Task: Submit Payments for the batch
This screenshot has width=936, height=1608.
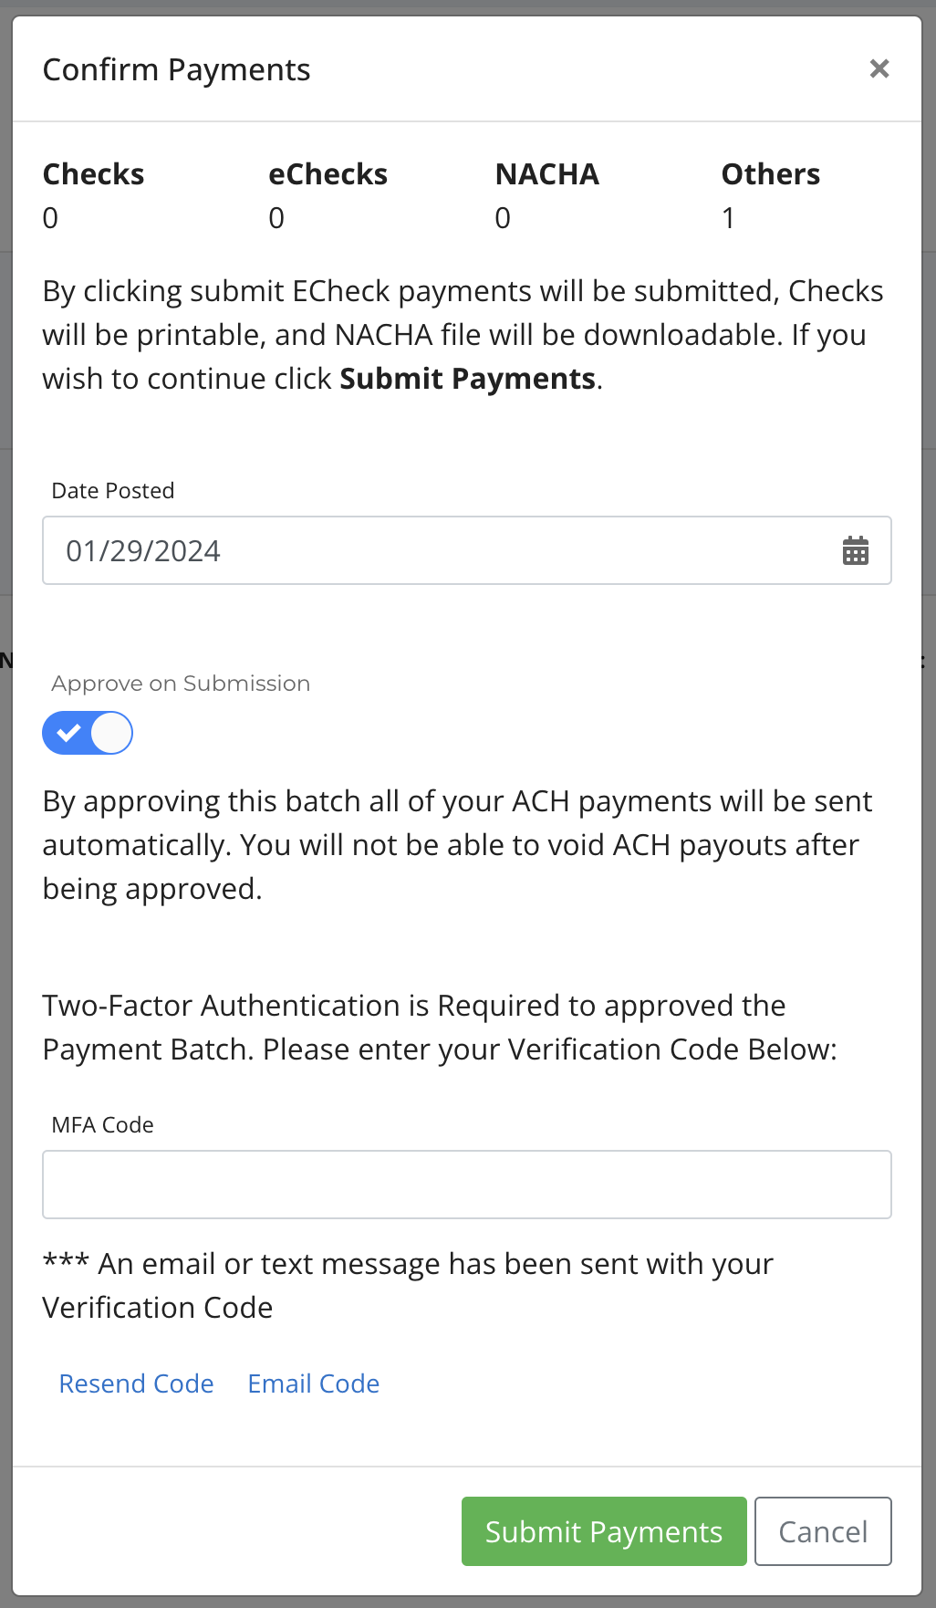Action: click(x=603, y=1531)
